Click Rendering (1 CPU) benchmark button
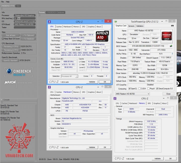The width and height of the screenshot is (181, 163). (11, 46)
